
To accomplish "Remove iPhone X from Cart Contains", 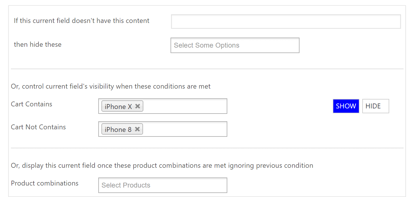I will click(x=138, y=106).
